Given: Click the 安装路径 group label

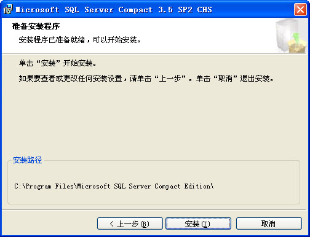Looking at the screenshot, I should [27, 160].
